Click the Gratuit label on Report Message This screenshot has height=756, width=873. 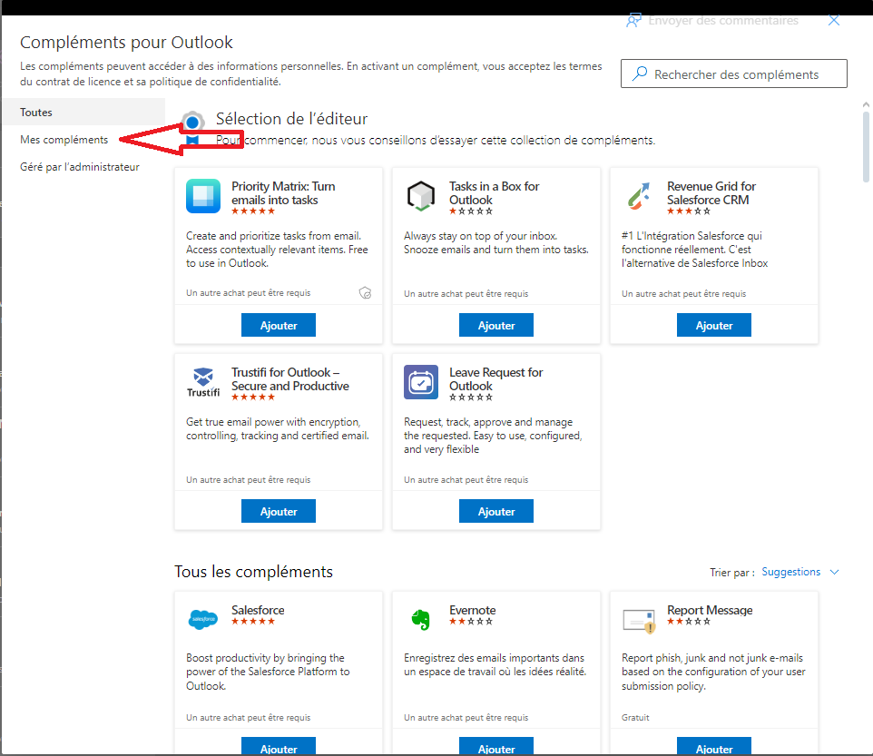pos(635,718)
